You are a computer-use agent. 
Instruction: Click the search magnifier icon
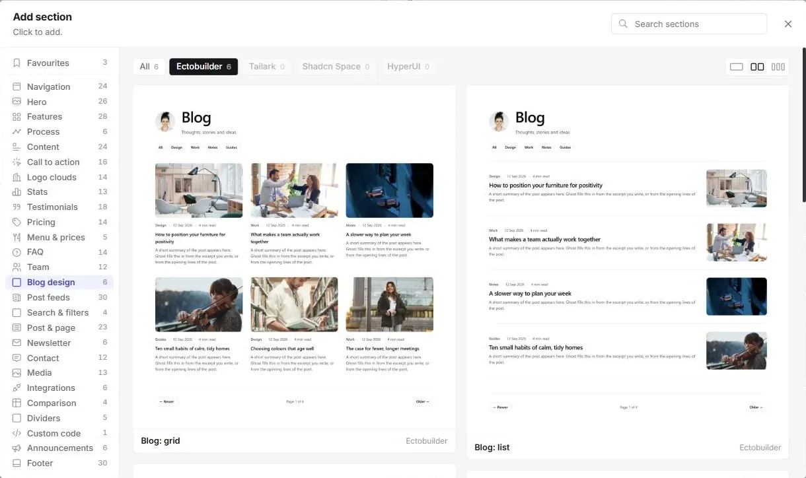coord(623,24)
